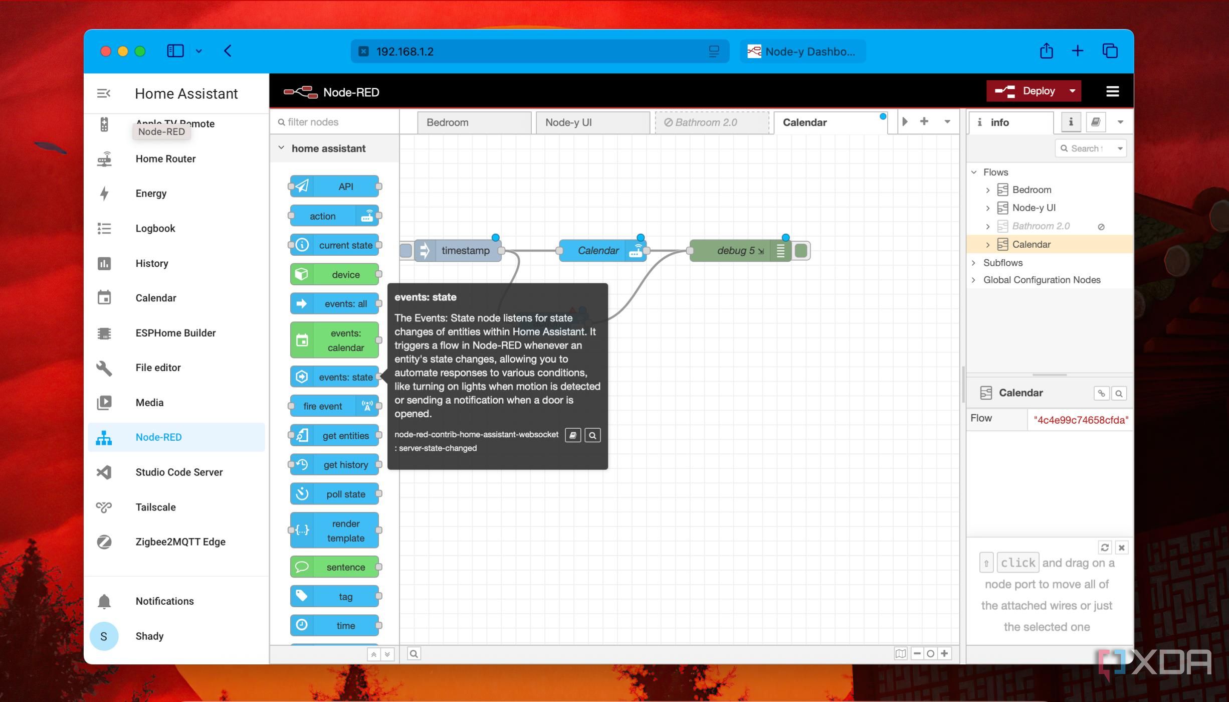This screenshot has width=1229, height=702.
Task: Select the Calendar action node on canvas
Action: pyautogui.click(x=602, y=250)
